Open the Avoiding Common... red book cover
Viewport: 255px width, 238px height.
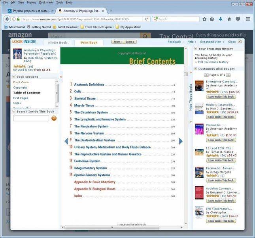point(199,193)
